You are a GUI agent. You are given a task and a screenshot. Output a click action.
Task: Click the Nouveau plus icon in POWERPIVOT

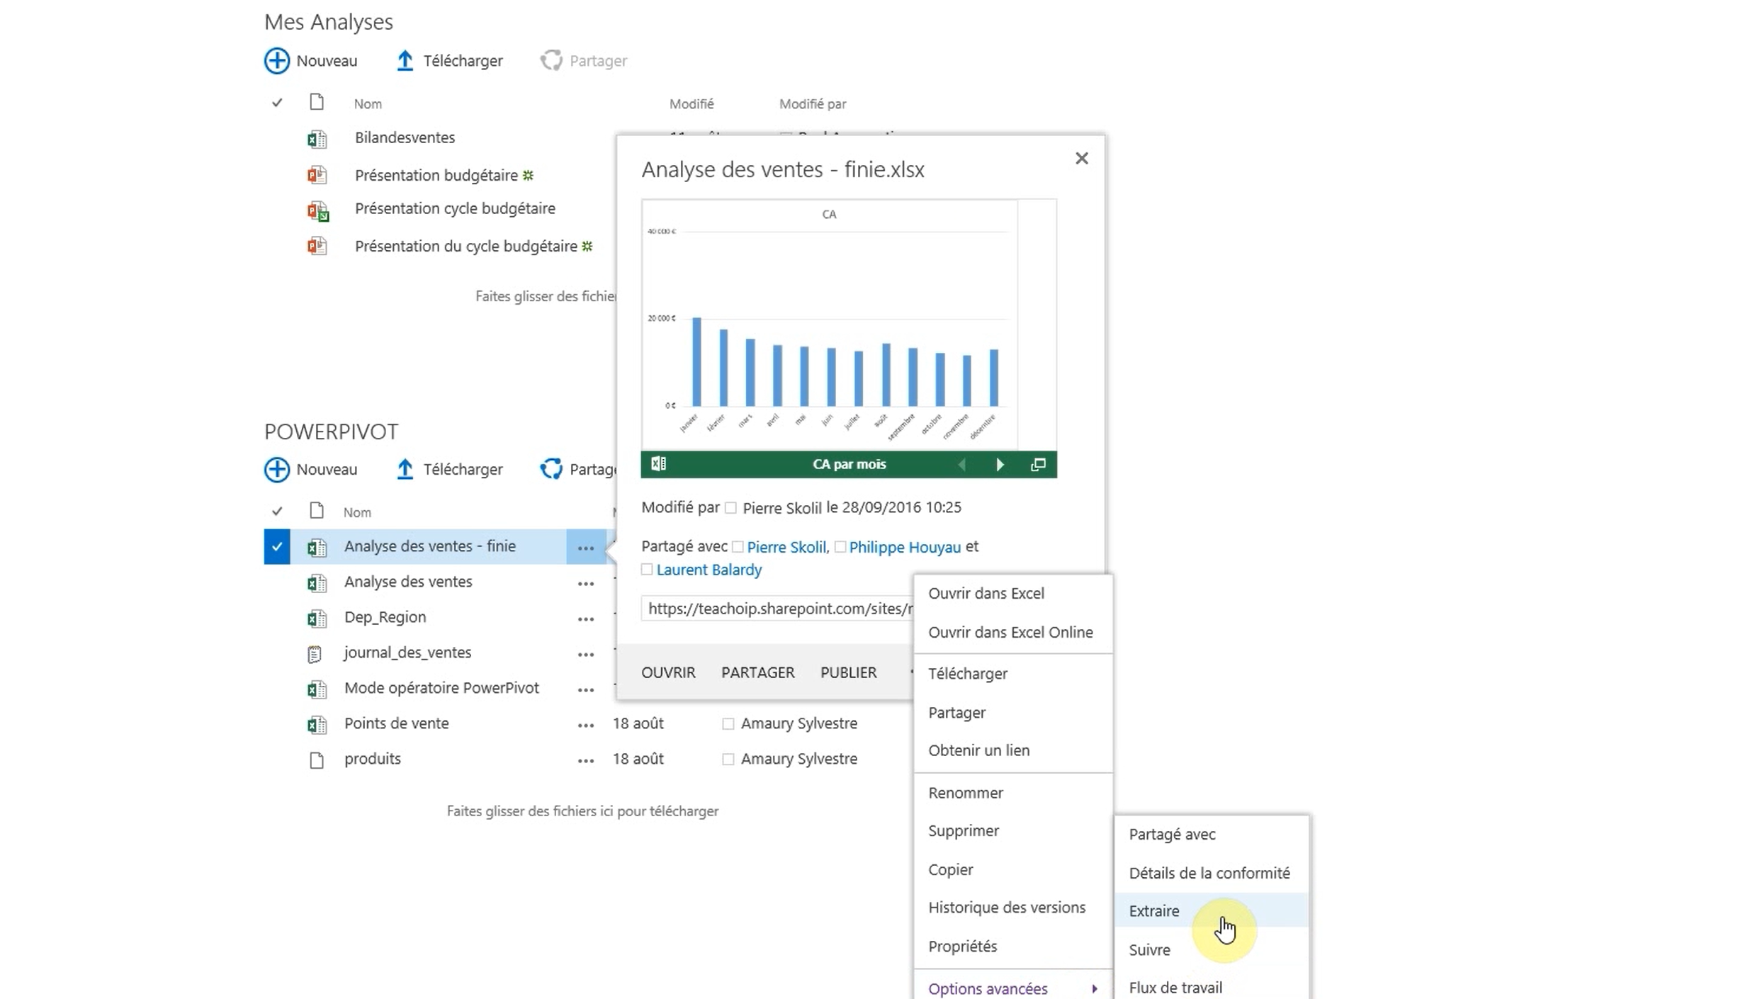(276, 469)
